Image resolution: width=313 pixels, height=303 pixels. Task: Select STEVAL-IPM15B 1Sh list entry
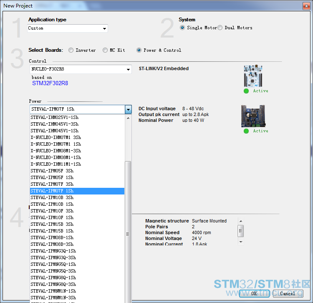77,231
